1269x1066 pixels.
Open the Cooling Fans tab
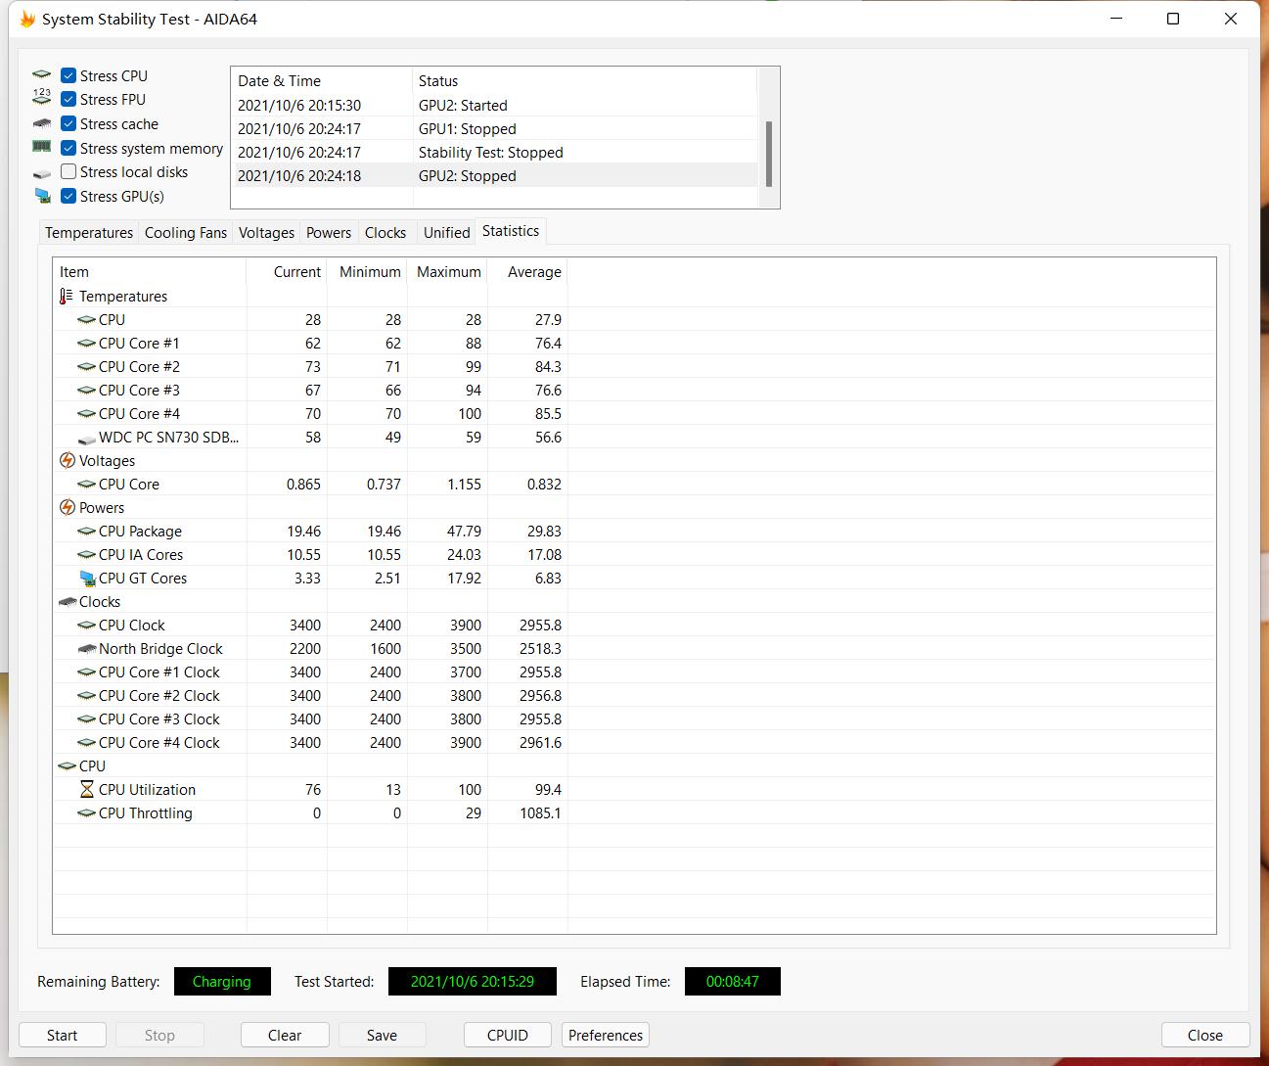(186, 233)
